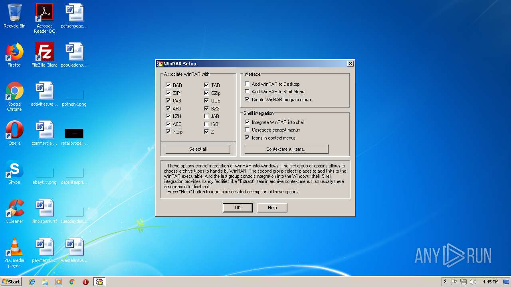This screenshot has width=511, height=287.
Task: Enable Add WinRAR to Start Menu
Action: coord(247,92)
